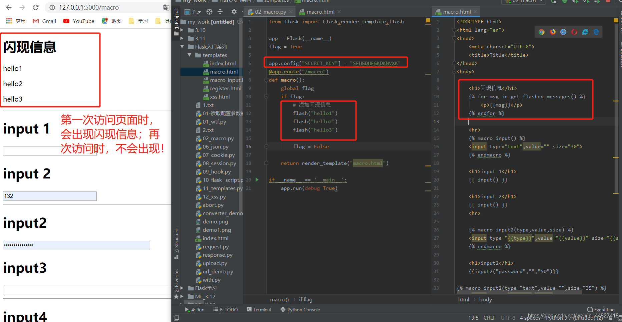This screenshot has height=322, width=622.
Task: Close the right split macro.html tab
Action: click(x=475, y=12)
